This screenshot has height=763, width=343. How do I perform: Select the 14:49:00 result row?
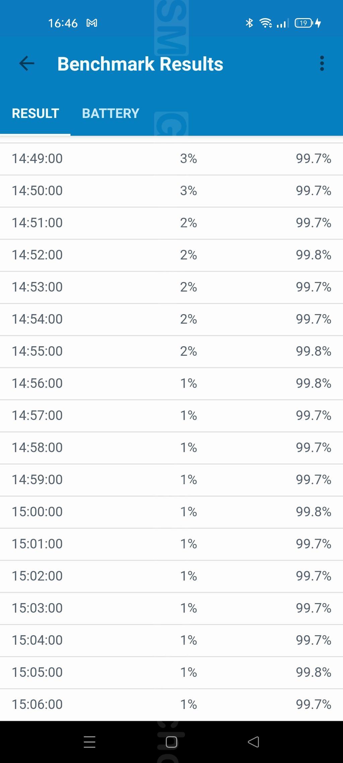pyautogui.click(x=171, y=159)
